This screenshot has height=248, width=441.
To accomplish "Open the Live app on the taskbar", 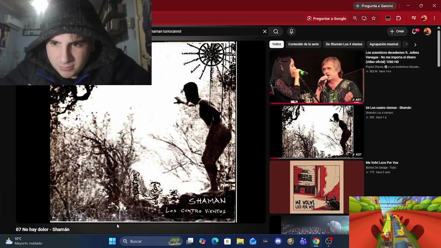I will click(x=265, y=241).
